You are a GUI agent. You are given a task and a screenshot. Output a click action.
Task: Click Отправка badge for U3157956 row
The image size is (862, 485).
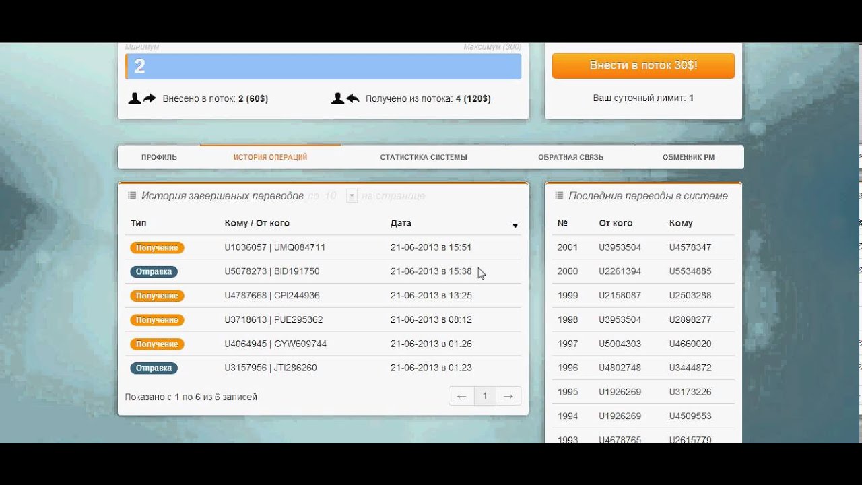point(154,368)
